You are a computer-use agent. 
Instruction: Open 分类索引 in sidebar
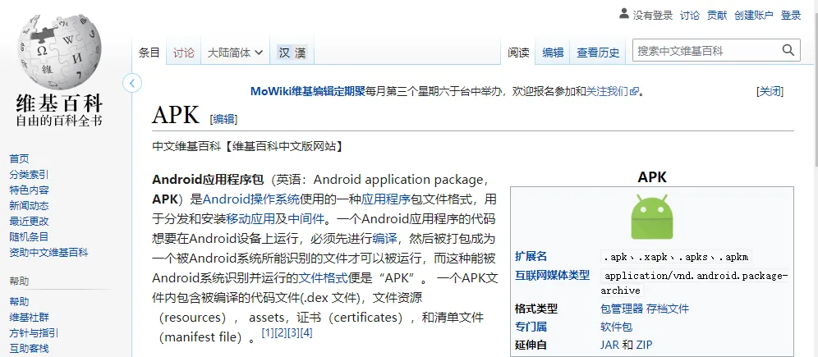click(x=29, y=175)
